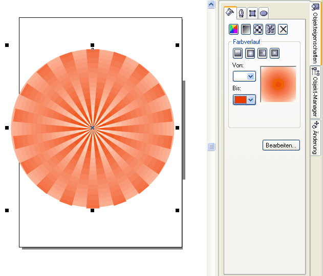323x276 pixels.
Task: Switch Farbverlauf to linear gradient type
Action: pos(238,53)
